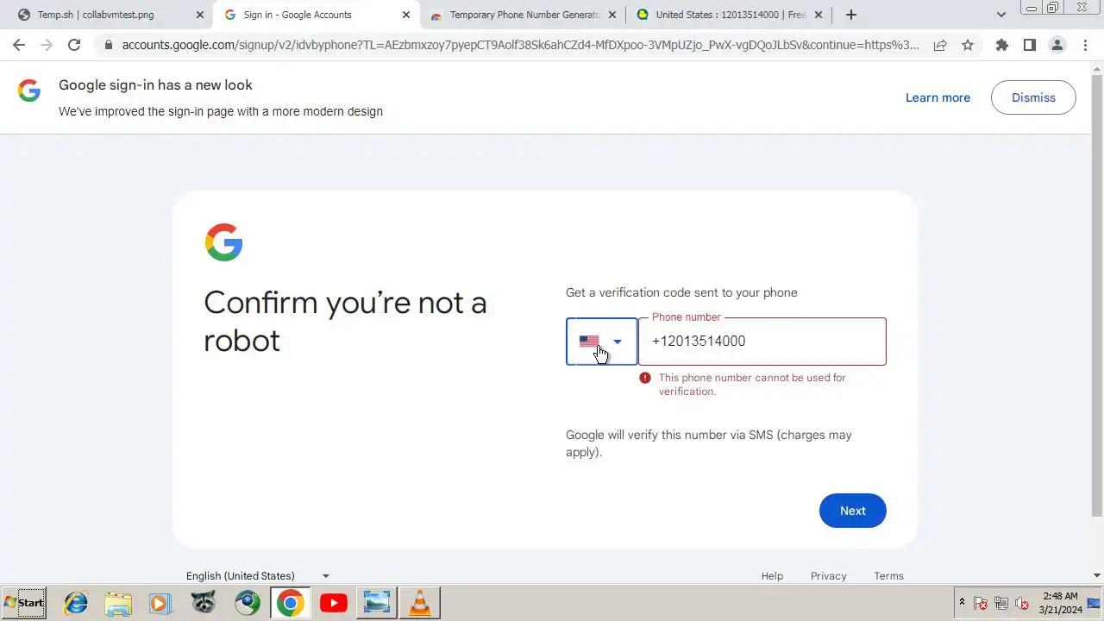Screen dimensions: 1104x621
Task: Click the Show desktop button in tray
Action: coord(1094,603)
